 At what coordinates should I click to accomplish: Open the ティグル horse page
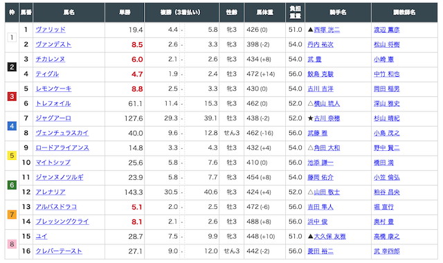tap(47, 74)
